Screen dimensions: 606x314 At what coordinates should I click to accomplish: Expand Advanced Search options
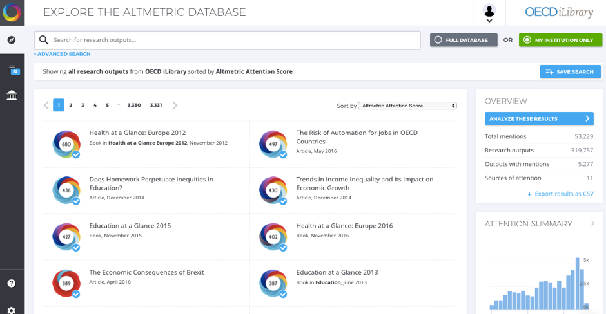coord(63,54)
